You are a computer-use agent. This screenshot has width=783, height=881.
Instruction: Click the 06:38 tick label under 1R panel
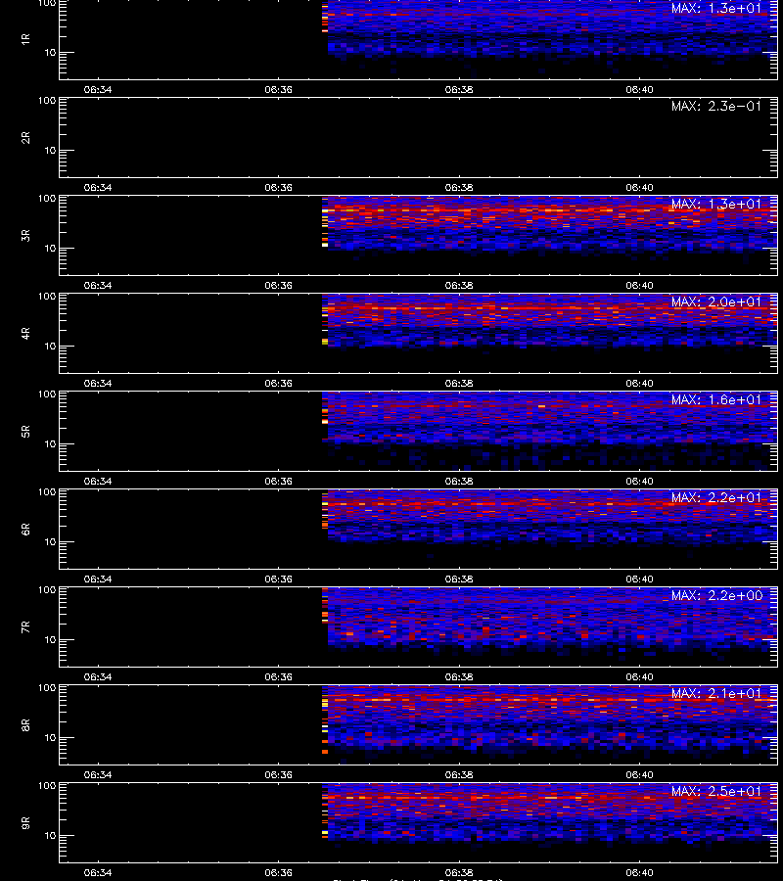(x=459, y=89)
